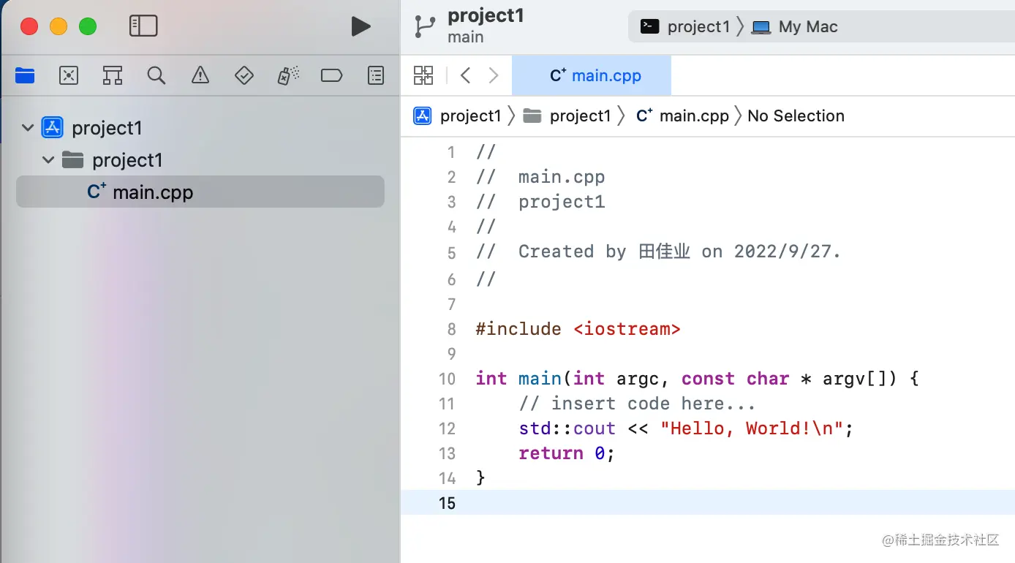Open the Source Control navigator
The height and width of the screenshot is (563, 1015).
[69, 75]
